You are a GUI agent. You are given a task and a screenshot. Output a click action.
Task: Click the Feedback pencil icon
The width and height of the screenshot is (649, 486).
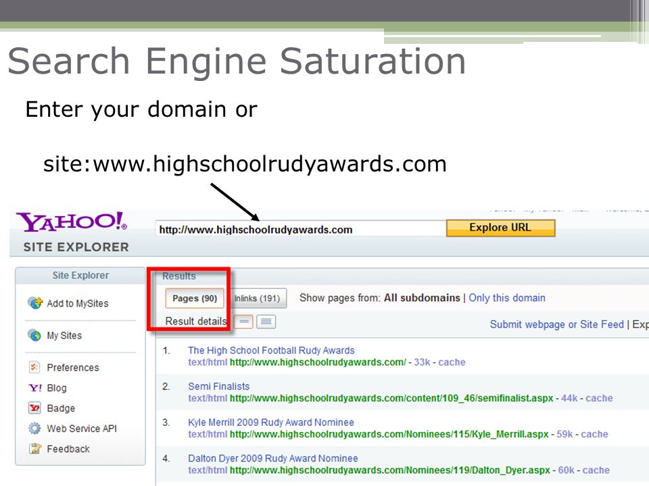click(34, 448)
